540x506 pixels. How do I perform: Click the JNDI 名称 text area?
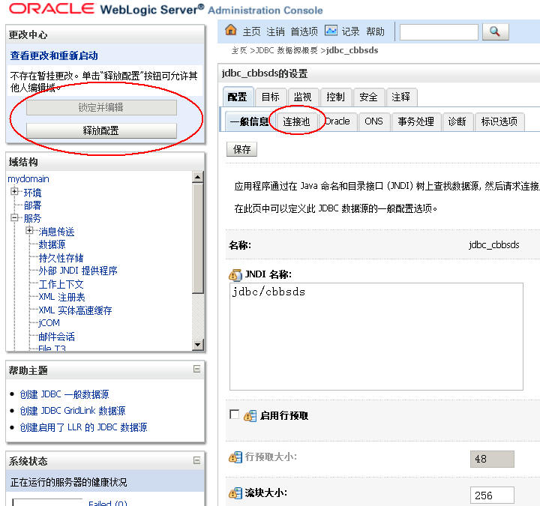click(x=376, y=337)
